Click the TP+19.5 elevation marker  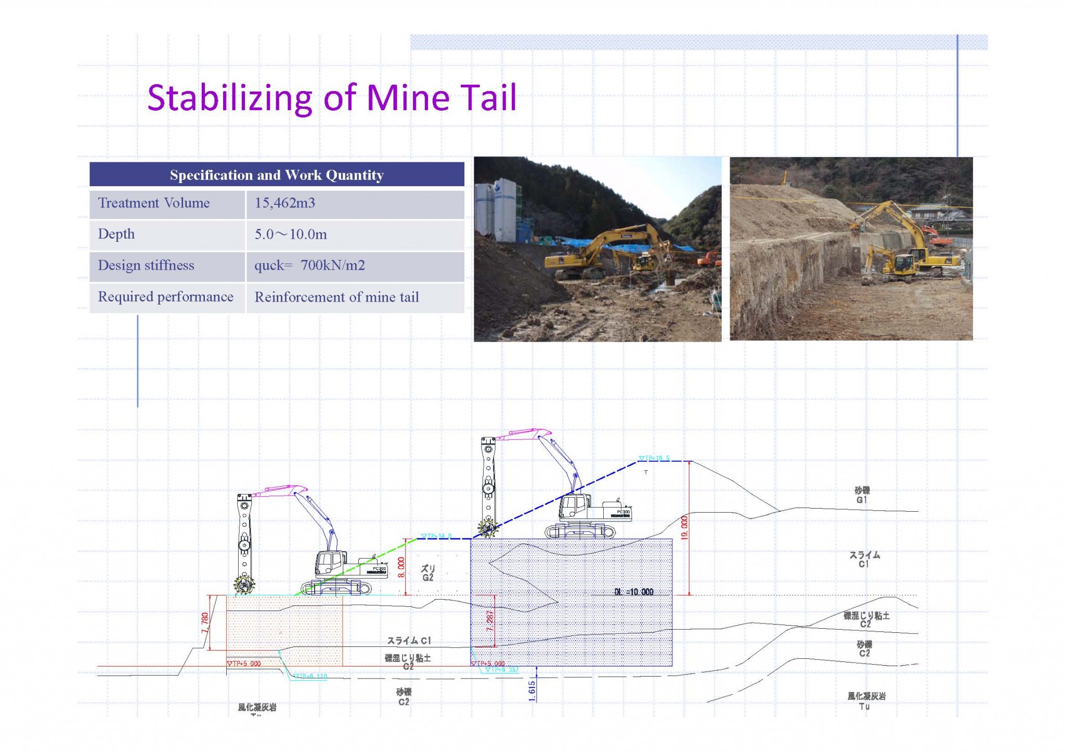[x=654, y=458]
